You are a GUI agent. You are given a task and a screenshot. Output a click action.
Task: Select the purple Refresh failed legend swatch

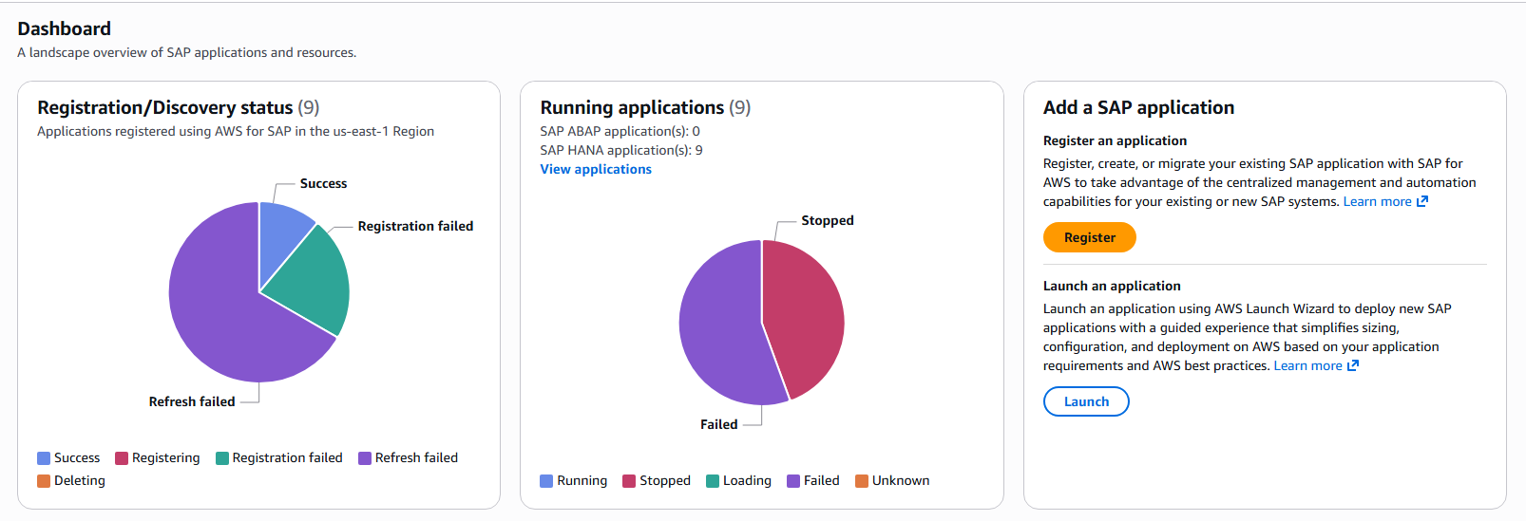365,458
